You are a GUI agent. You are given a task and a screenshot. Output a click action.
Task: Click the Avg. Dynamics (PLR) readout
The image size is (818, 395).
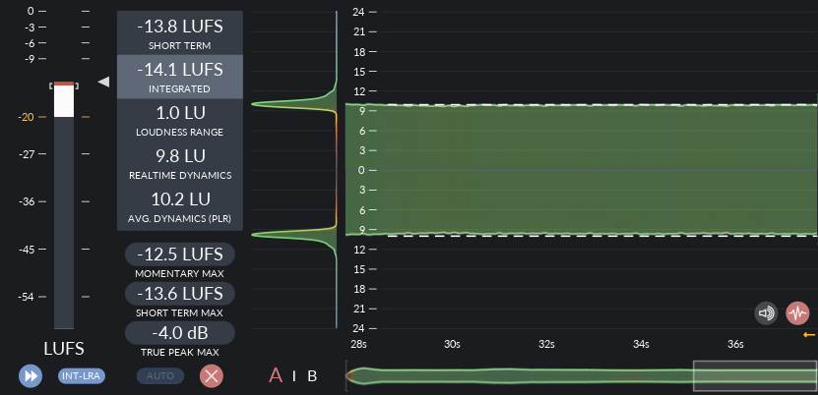click(x=179, y=205)
